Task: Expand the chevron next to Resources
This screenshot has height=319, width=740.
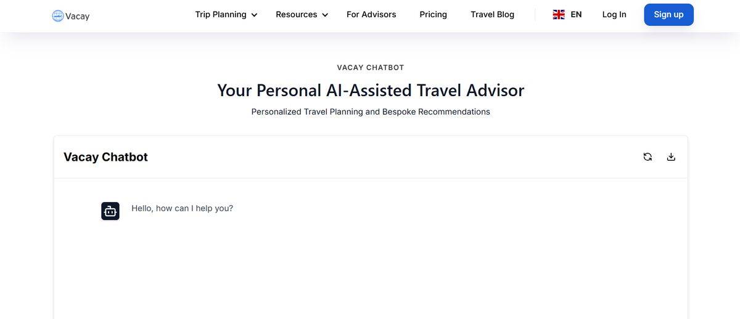Action: pyautogui.click(x=325, y=15)
